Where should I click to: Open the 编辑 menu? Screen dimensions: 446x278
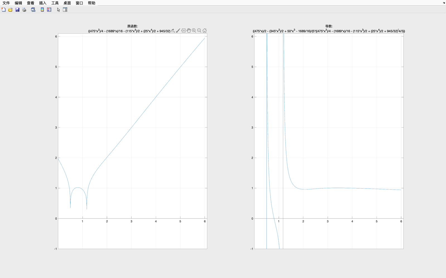click(x=18, y=3)
